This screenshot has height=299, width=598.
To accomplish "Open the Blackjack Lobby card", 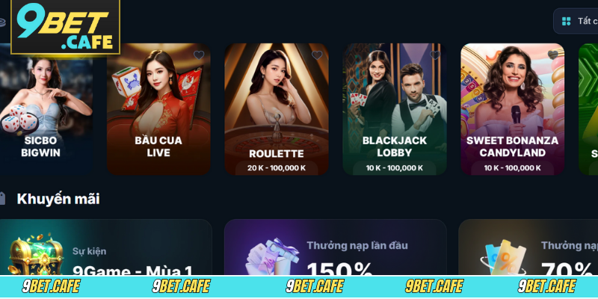I will [395, 109].
